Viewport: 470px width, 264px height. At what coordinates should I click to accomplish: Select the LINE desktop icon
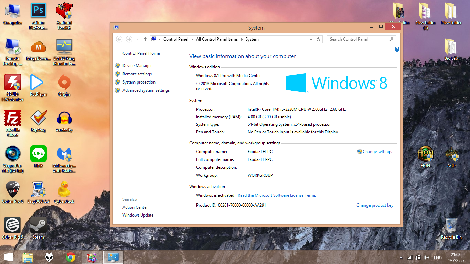[39, 157]
